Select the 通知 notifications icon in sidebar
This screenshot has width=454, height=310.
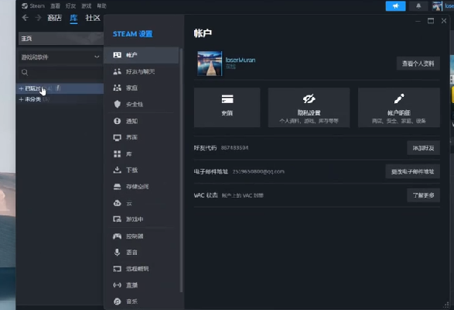117,121
